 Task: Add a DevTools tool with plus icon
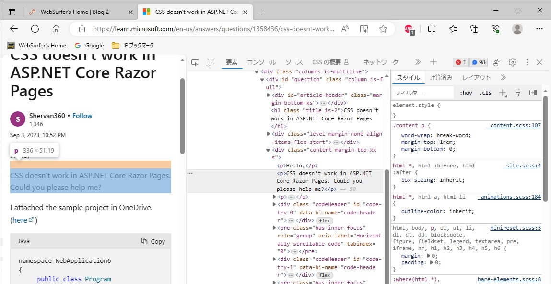434,62
